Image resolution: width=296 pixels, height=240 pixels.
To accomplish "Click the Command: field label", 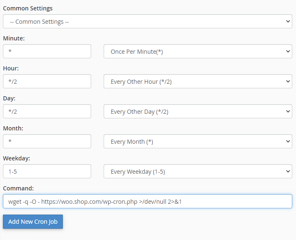I will (x=18, y=188).
